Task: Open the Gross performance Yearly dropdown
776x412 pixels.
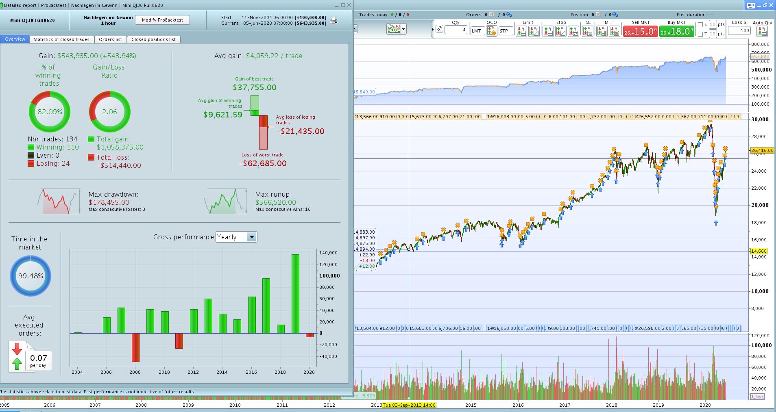Action: (x=236, y=237)
